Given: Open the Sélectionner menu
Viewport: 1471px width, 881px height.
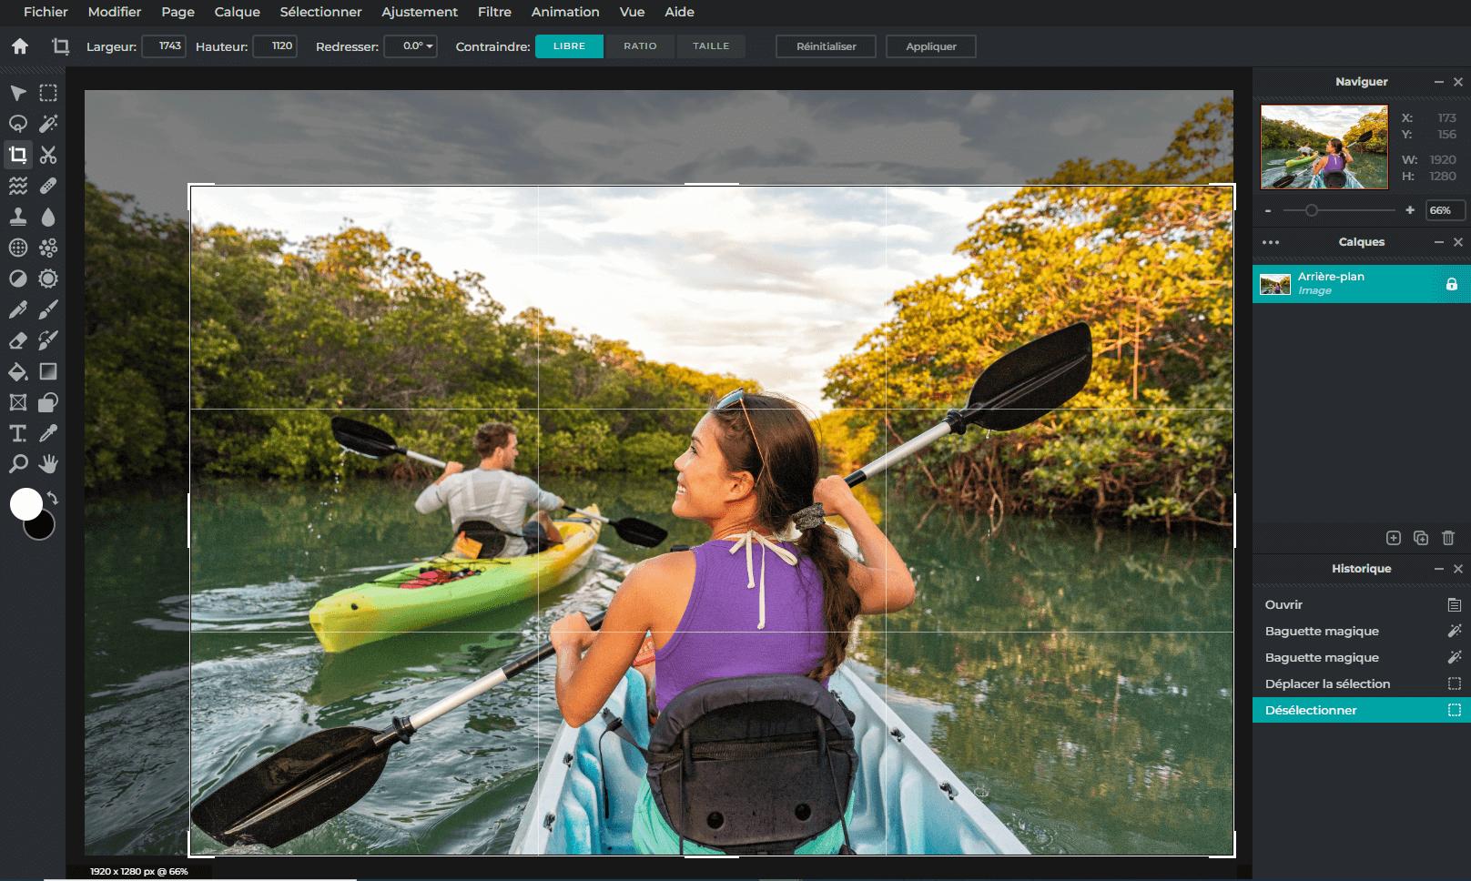Looking at the screenshot, I should click(x=320, y=12).
